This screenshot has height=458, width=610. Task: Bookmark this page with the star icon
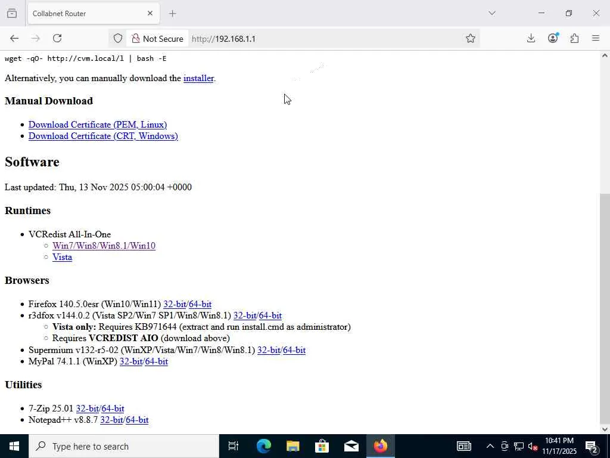tap(471, 38)
